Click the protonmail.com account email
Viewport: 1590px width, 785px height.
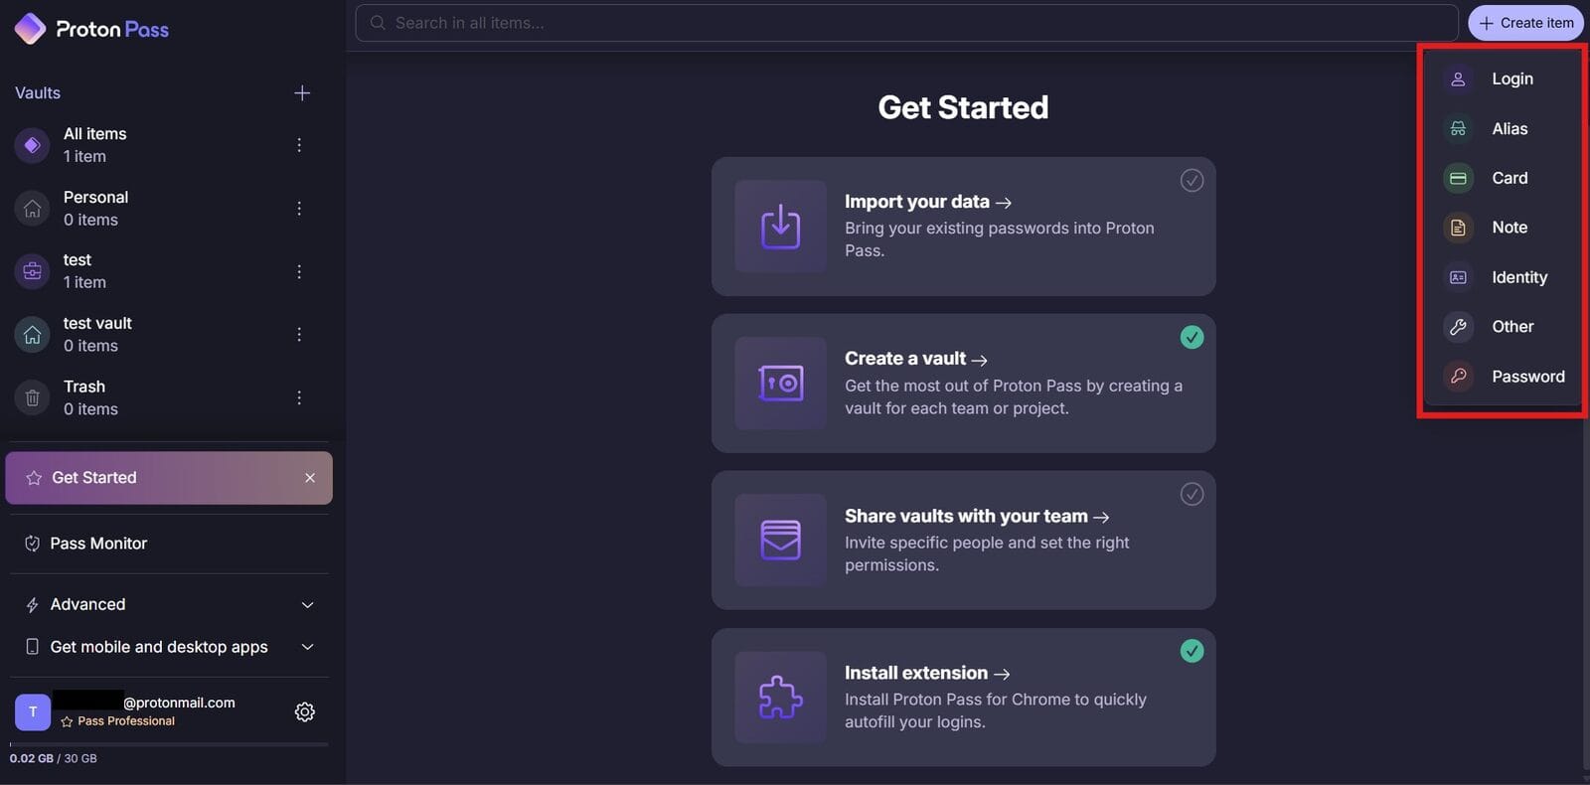pos(179,703)
